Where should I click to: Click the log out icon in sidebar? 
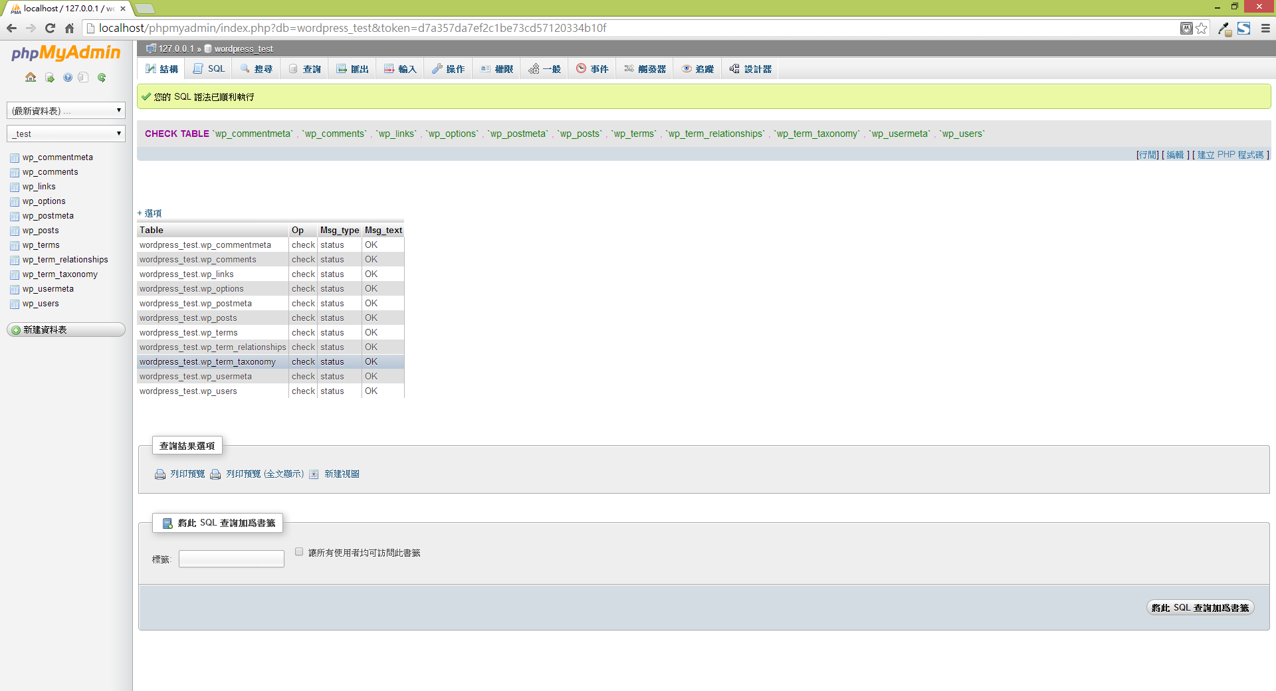tap(50, 78)
